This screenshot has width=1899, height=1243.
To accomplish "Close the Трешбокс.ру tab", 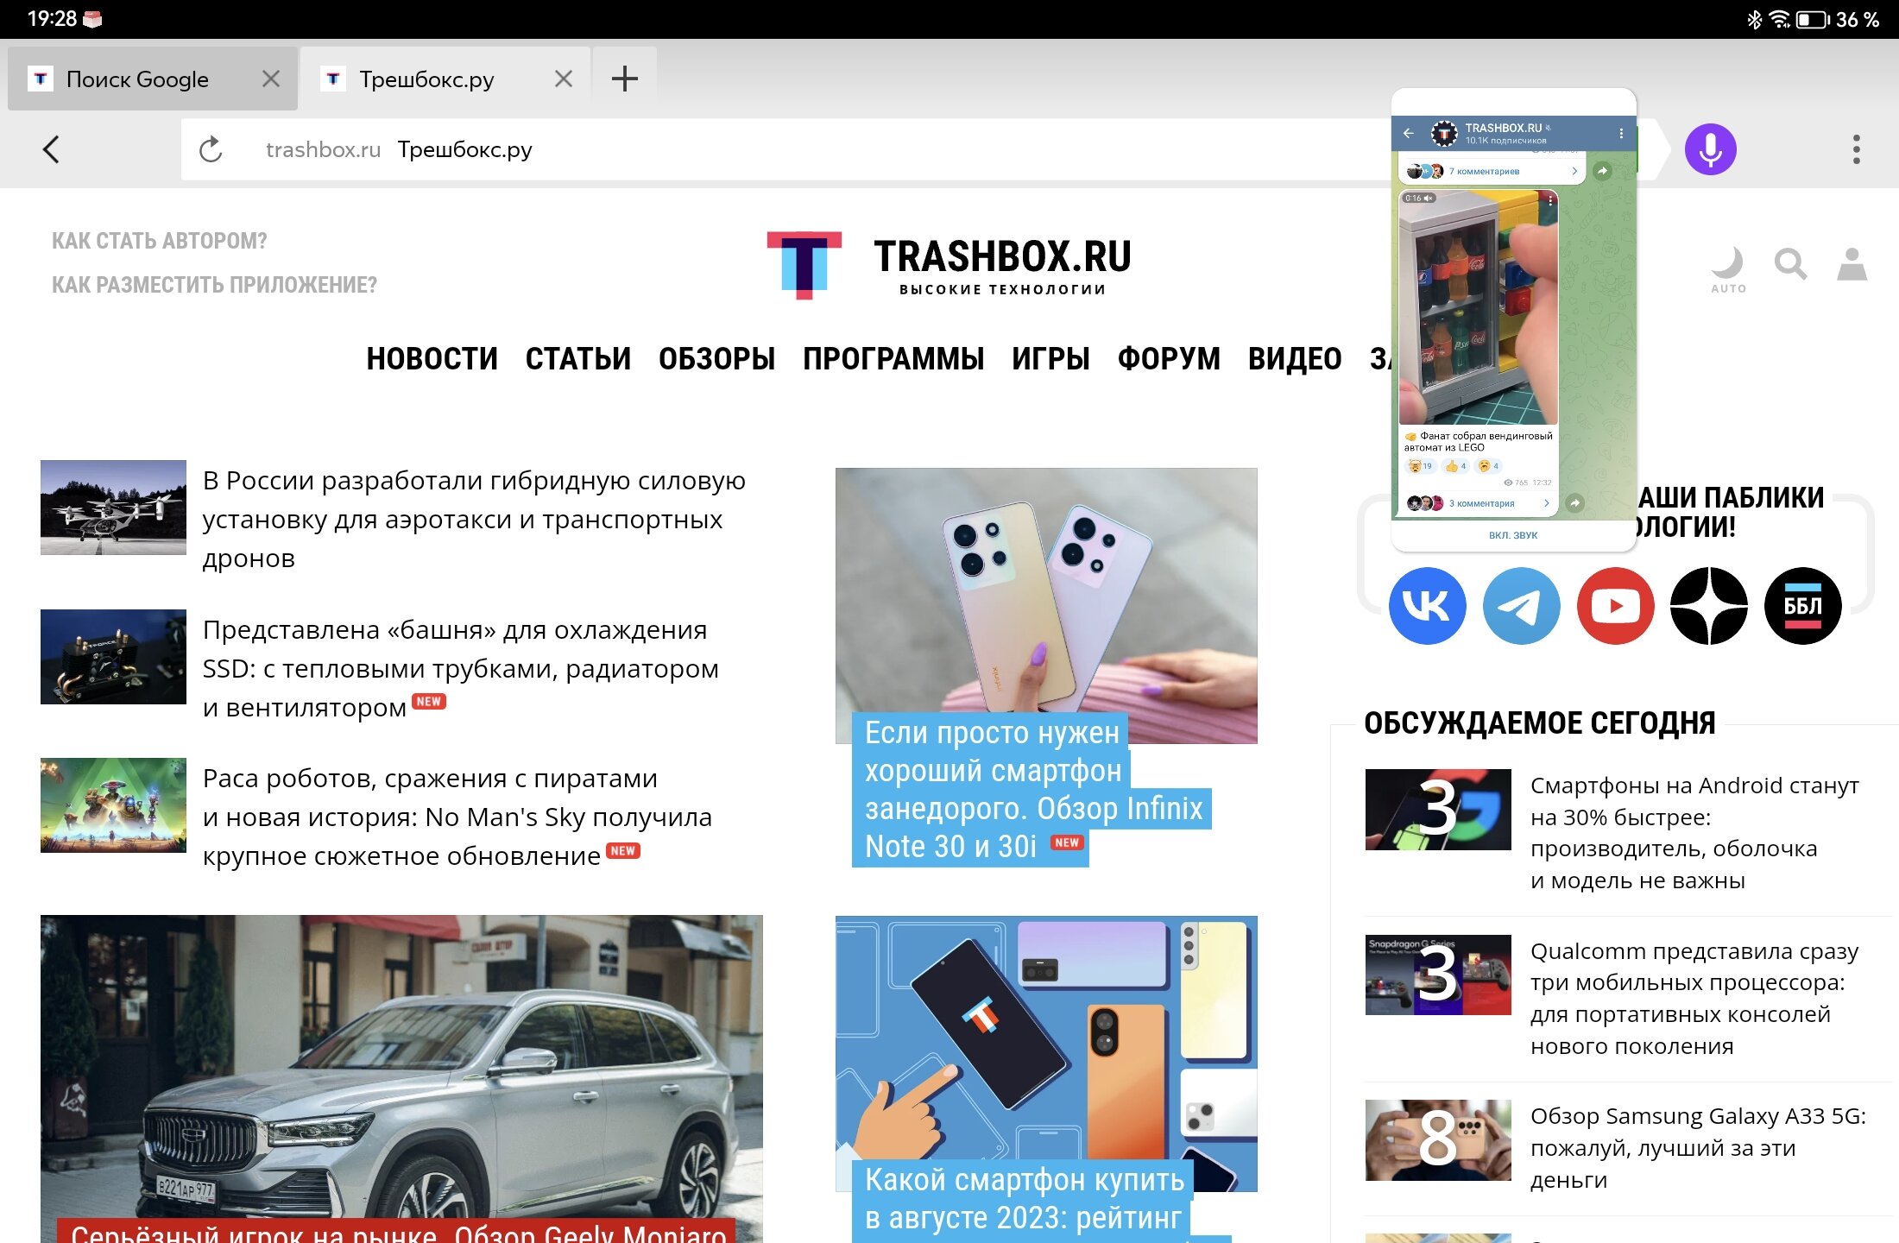I will click(564, 79).
